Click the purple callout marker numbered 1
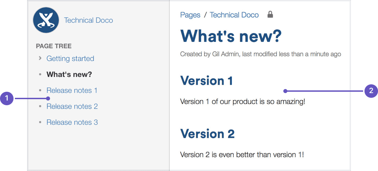Screen dimensions: 378x171 6,99
